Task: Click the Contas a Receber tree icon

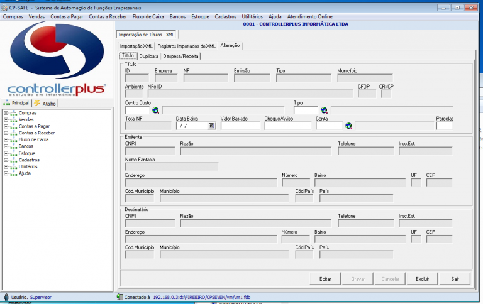Action: 14,133
